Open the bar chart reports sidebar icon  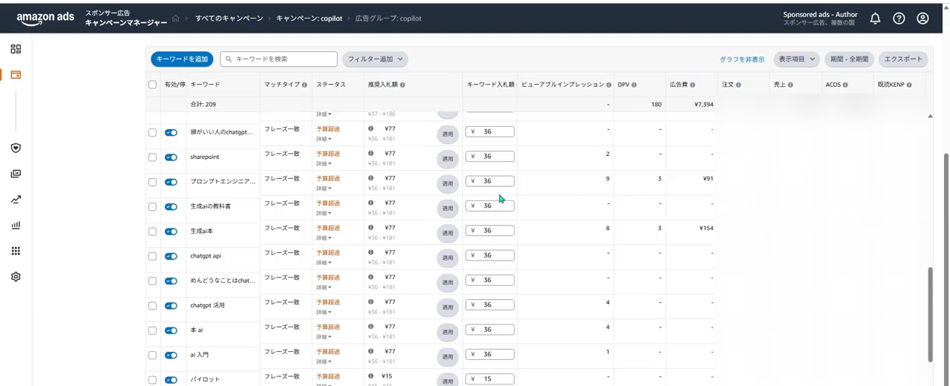point(16,225)
